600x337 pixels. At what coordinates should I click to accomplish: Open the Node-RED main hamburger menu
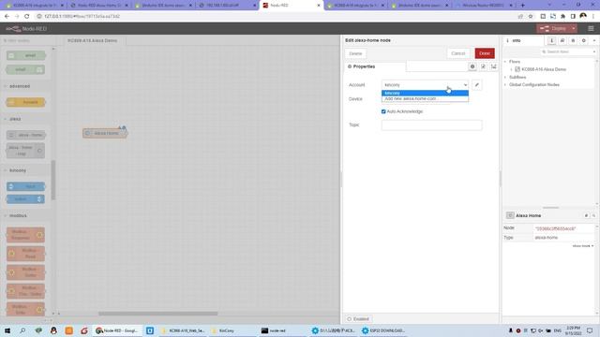click(x=591, y=29)
